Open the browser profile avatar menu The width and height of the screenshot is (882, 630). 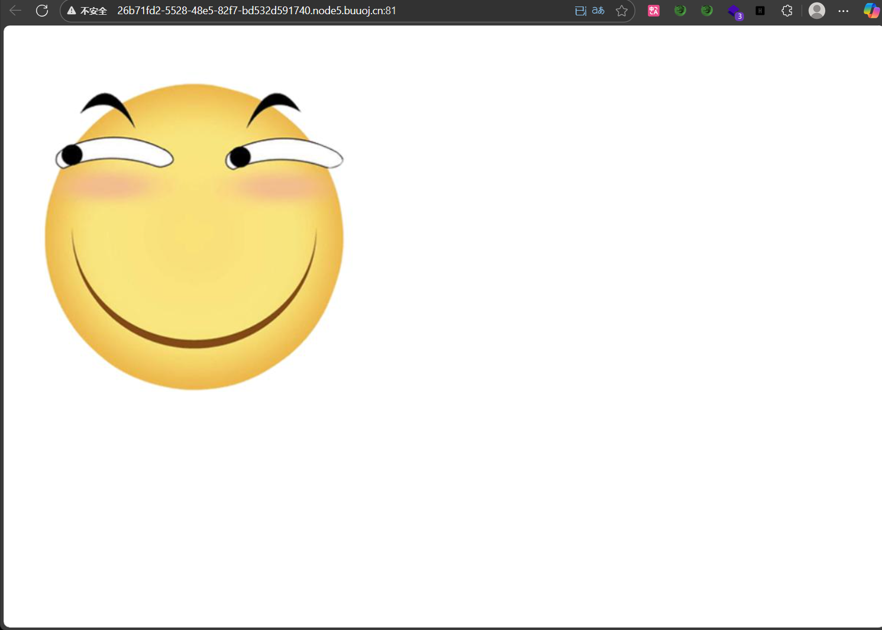pos(817,10)
